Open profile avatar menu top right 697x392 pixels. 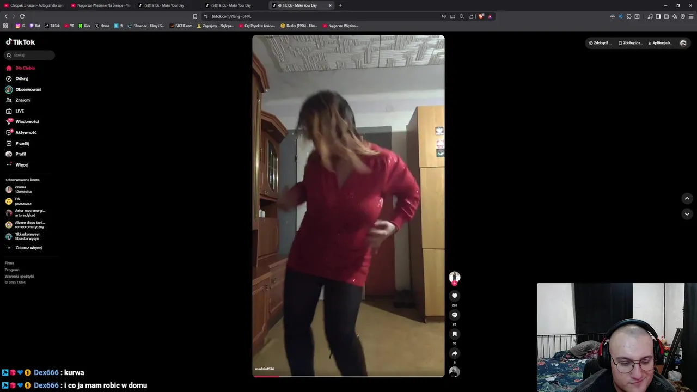(683, 43)
